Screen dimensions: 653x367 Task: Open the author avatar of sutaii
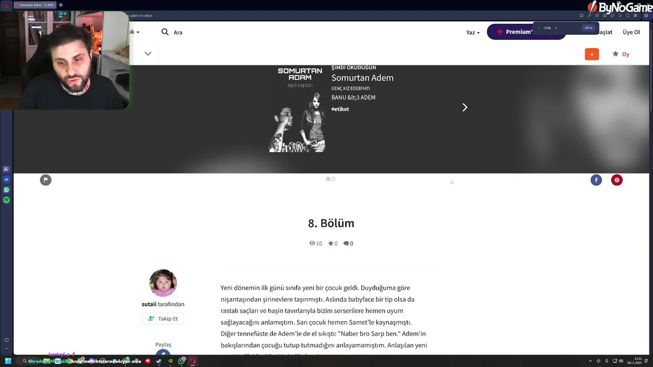tap(163, 283)
